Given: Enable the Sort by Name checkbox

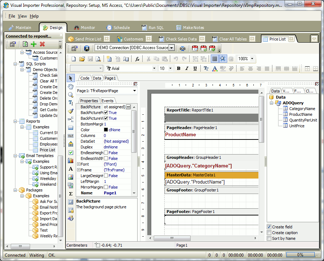Looking at the screenshot, I should tap(269, 238).
